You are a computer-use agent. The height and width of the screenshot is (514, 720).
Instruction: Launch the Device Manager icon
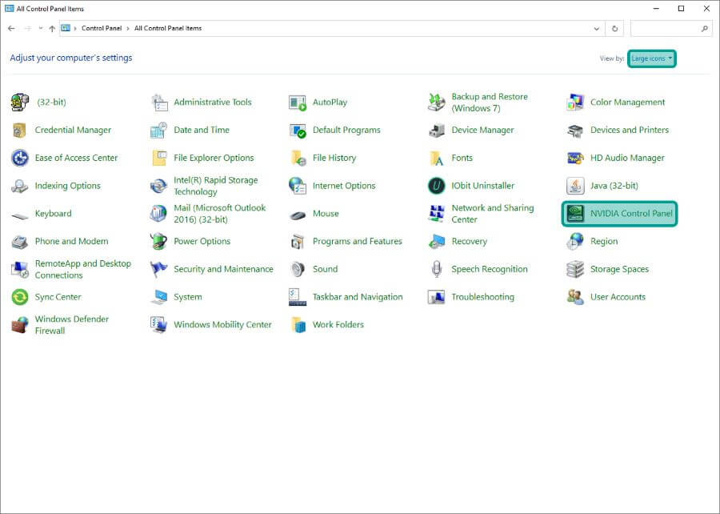tap(436, 131)
